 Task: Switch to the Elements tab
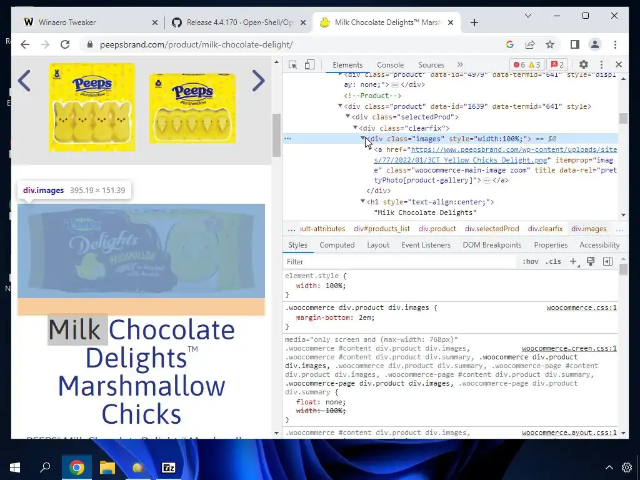(347, 64)
